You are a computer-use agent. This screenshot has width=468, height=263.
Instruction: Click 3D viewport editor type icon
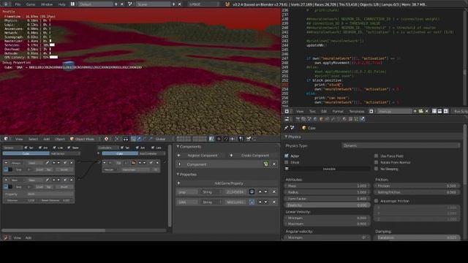click(x=6, y=139)
